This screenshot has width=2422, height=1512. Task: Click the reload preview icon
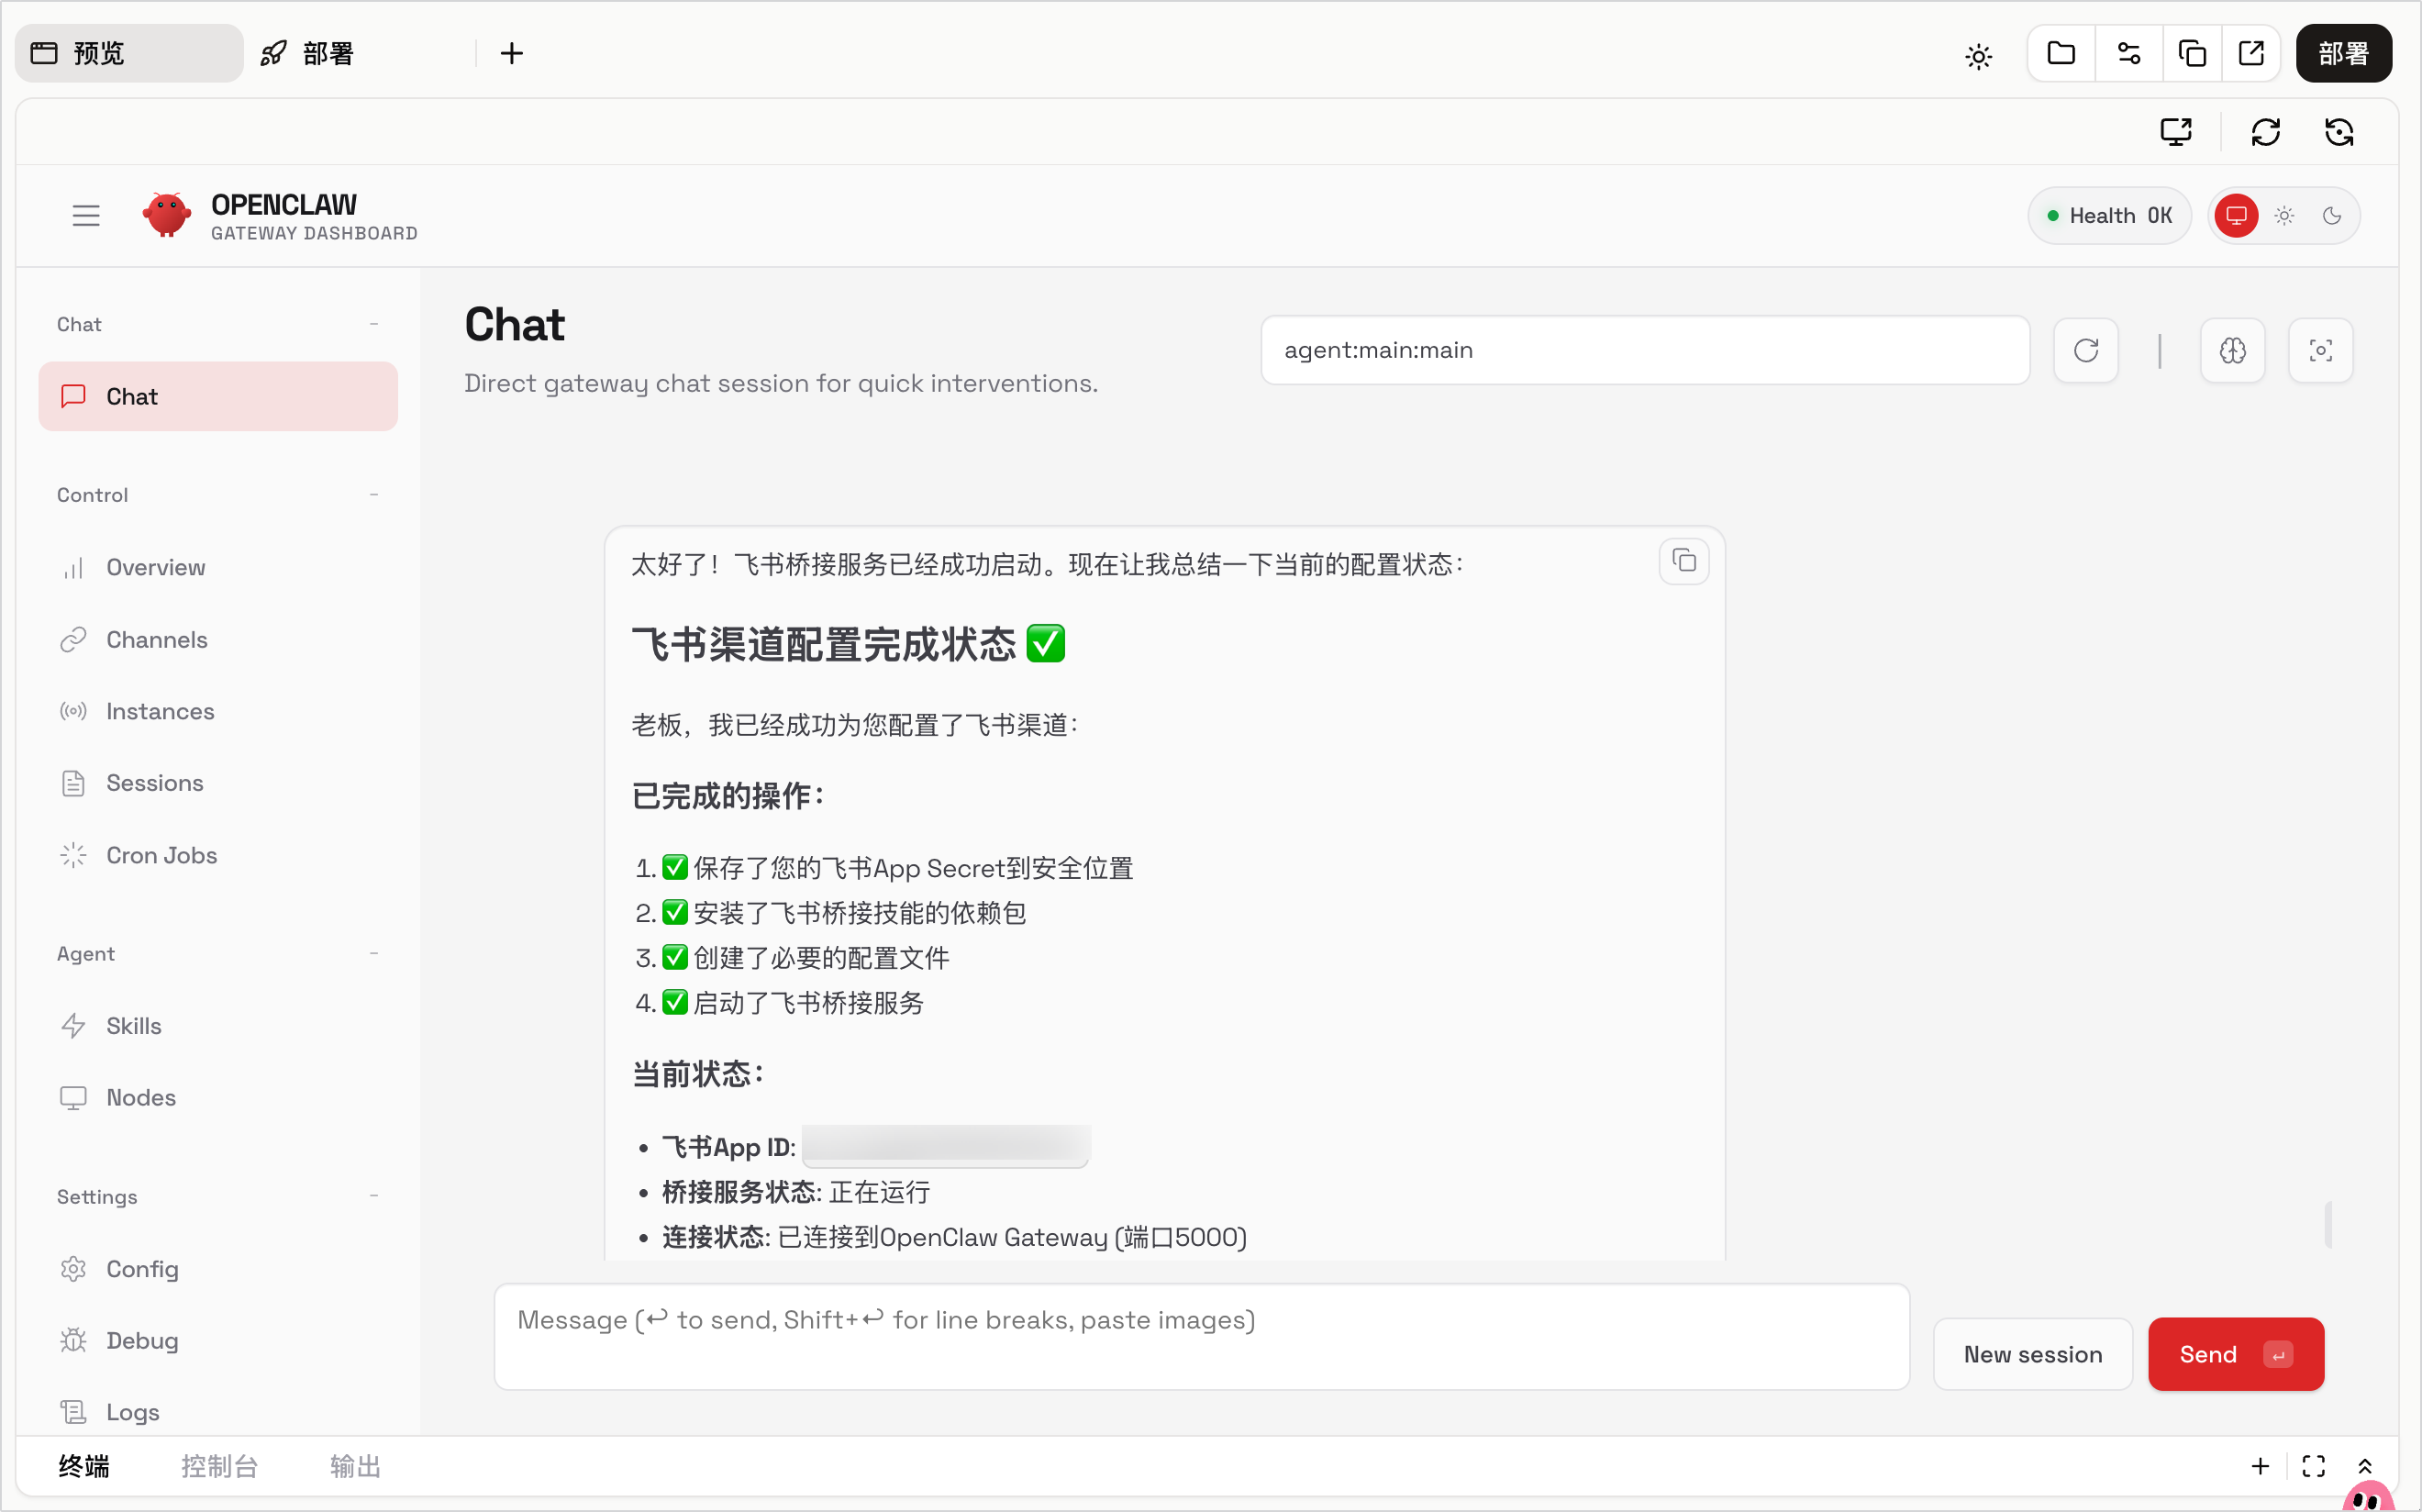tap(2264, 133)
